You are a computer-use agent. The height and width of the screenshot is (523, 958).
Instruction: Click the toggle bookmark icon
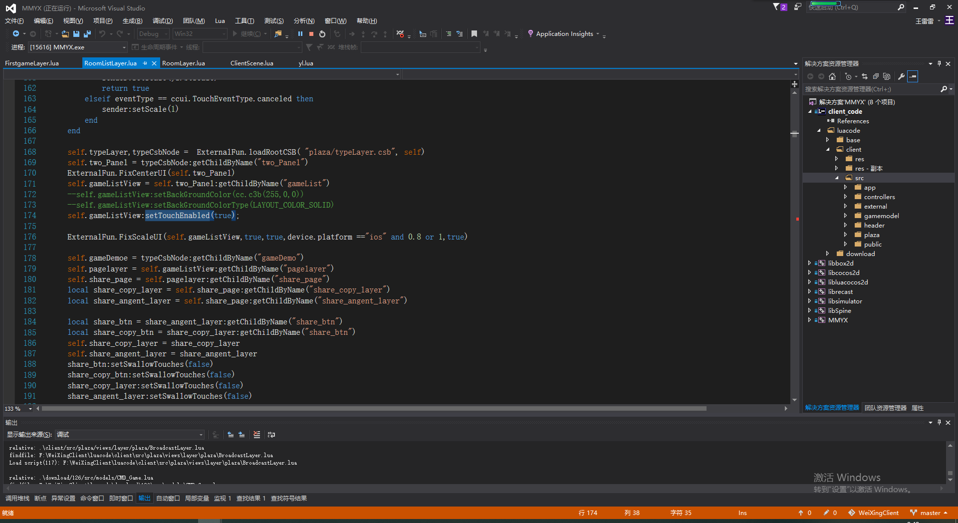tap(474, 34)
